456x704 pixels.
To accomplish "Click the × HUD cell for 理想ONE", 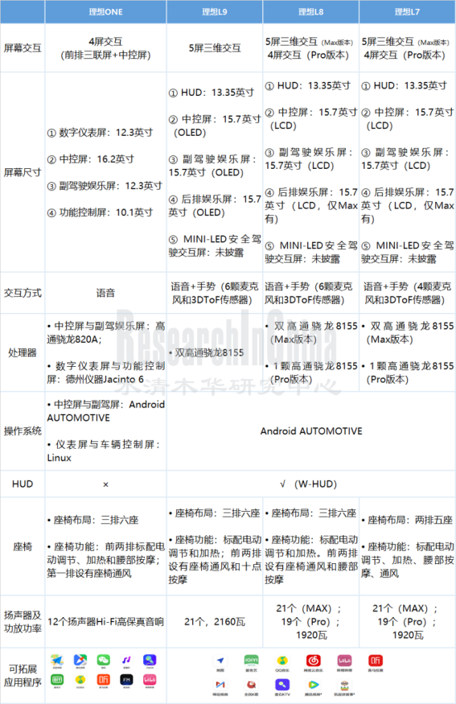I will coord(105,484).
